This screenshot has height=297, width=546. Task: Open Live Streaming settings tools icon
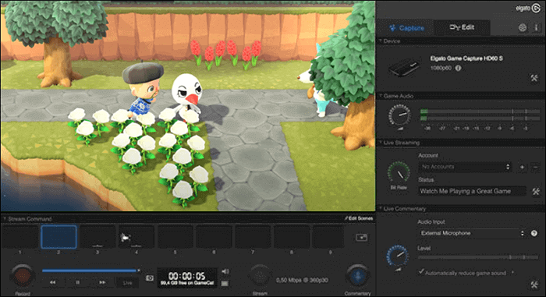pos(536,191)
